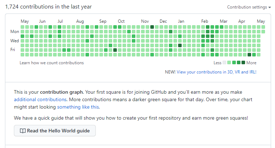Select the darkest green legend swatch beside More
275x148 pixels.
(x=243, y=62)
